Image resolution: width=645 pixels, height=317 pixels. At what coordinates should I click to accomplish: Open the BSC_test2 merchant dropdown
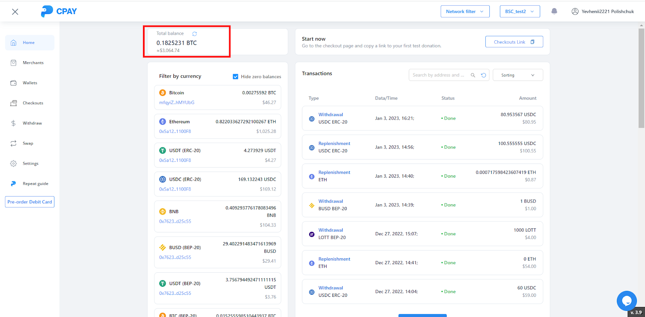click(520, 11)
